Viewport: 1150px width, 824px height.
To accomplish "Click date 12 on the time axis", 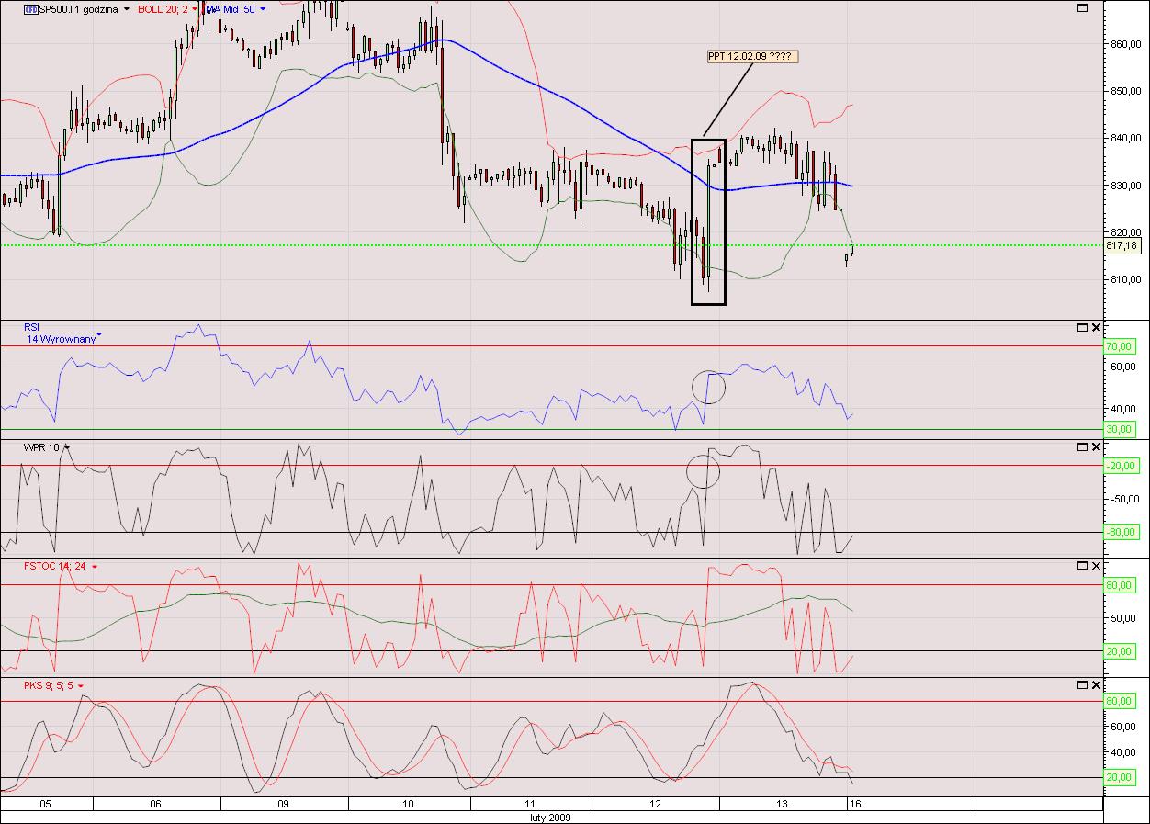I will 655,804.
